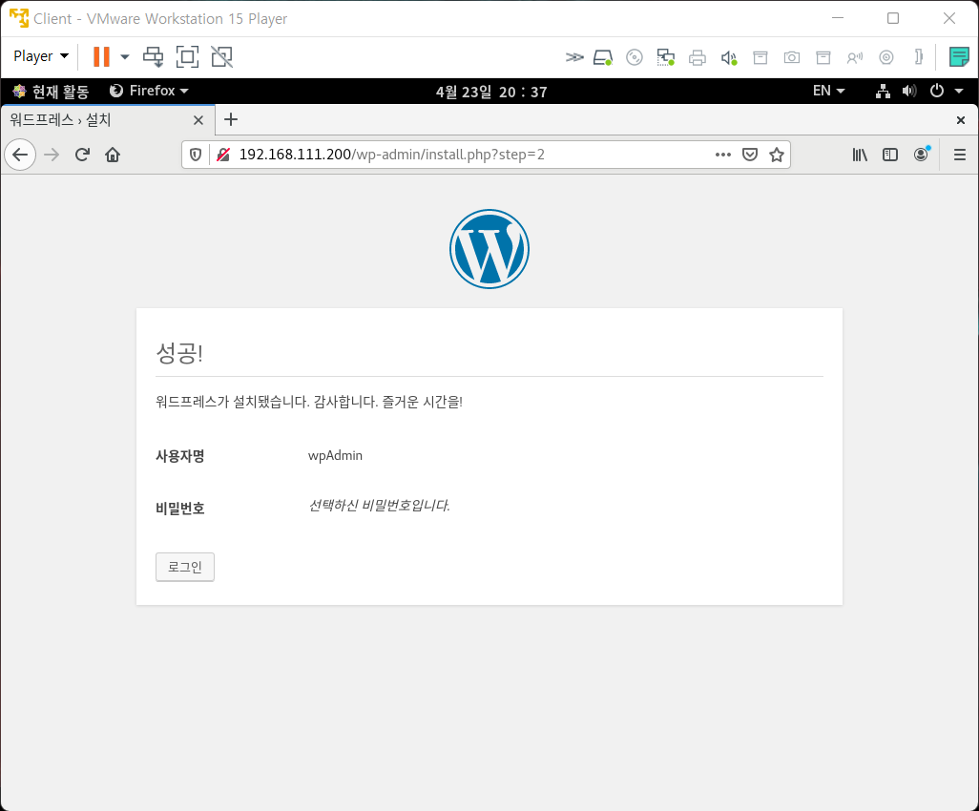Viewport: 979px width, 811px height.
Task: Open the Firefox account icon
Action: tap(921, 155)
